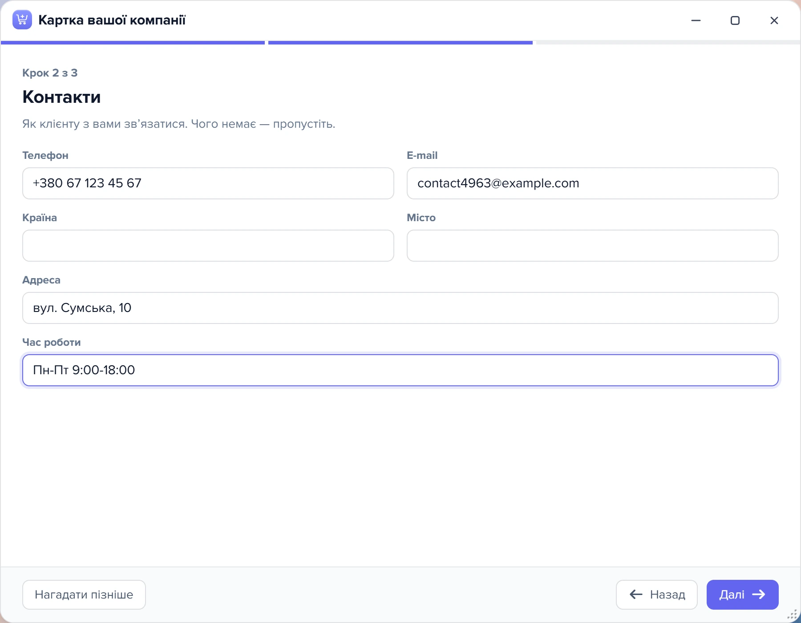Proceed with the Далі button

pyautogui.click(x=743, y=595)
